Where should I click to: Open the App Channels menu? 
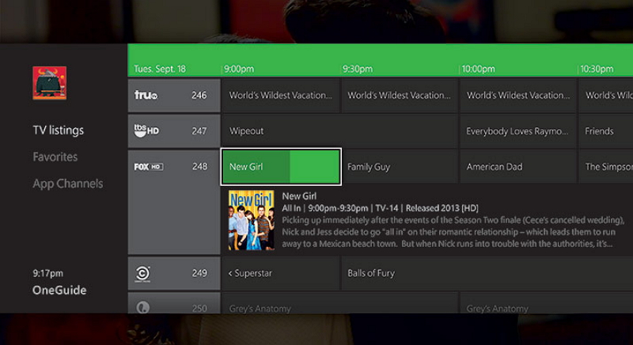coord(68,184)
